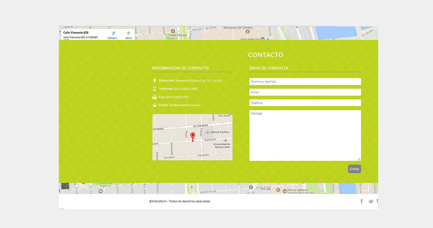Click the Galerías Pacífico marker on small map
The height and width of the screenshot is (228, 433).
(208, 132)
